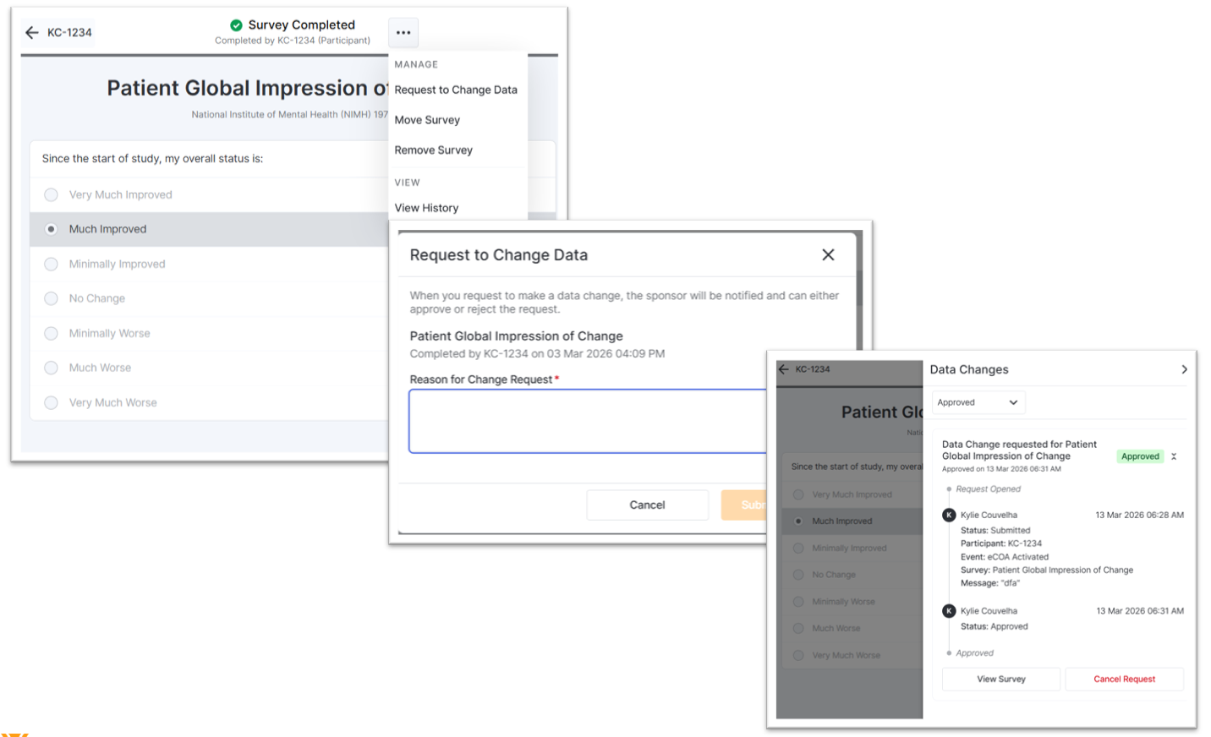1211x737 pixels.
Task: Open the Approved status filter dropdown
Action: (978, 402)
